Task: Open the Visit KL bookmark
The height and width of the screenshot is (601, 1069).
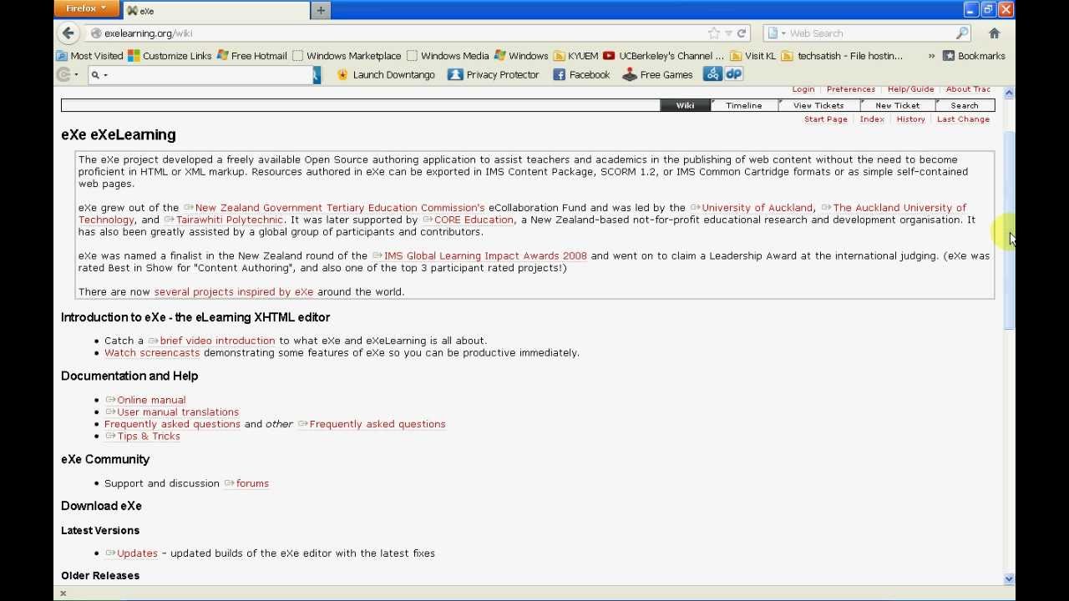Action: pos(752,56)
